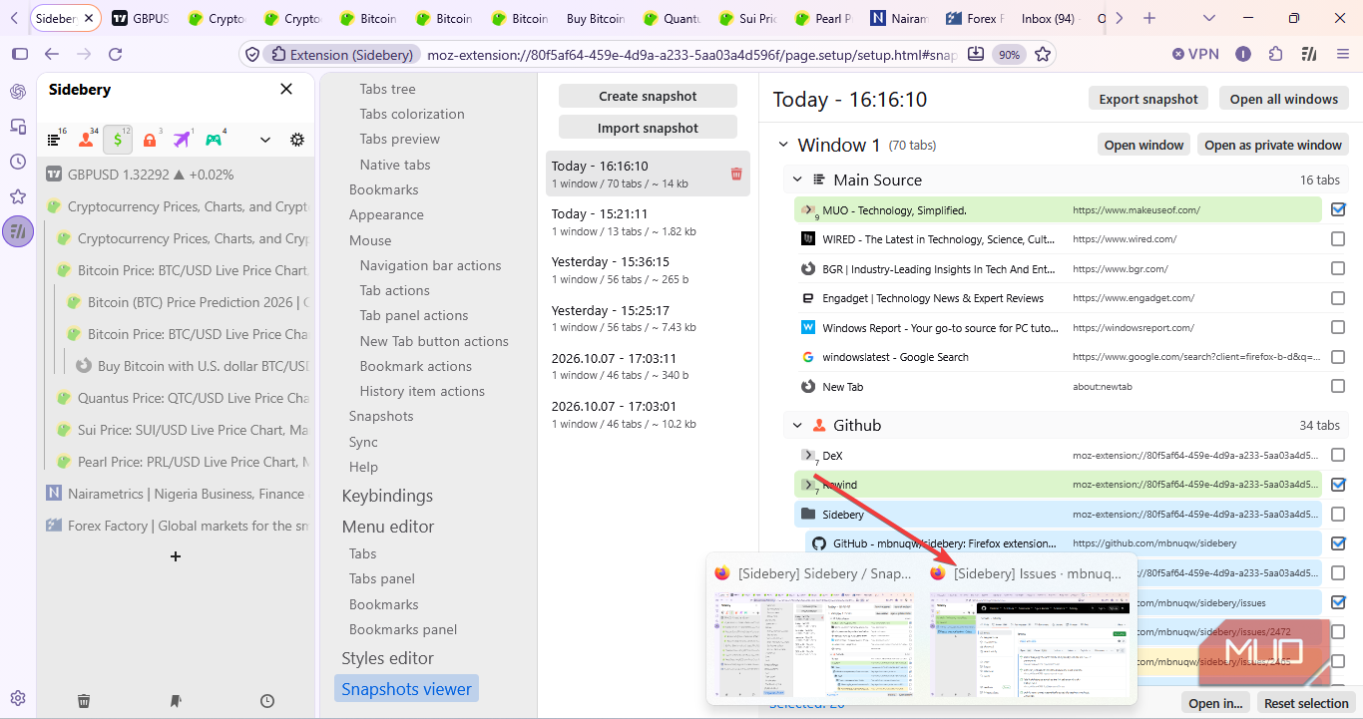1363x719 pixels.
Task: Select the Yesterday - 15:36:15 snapshot entry
Action: point(648,269)
